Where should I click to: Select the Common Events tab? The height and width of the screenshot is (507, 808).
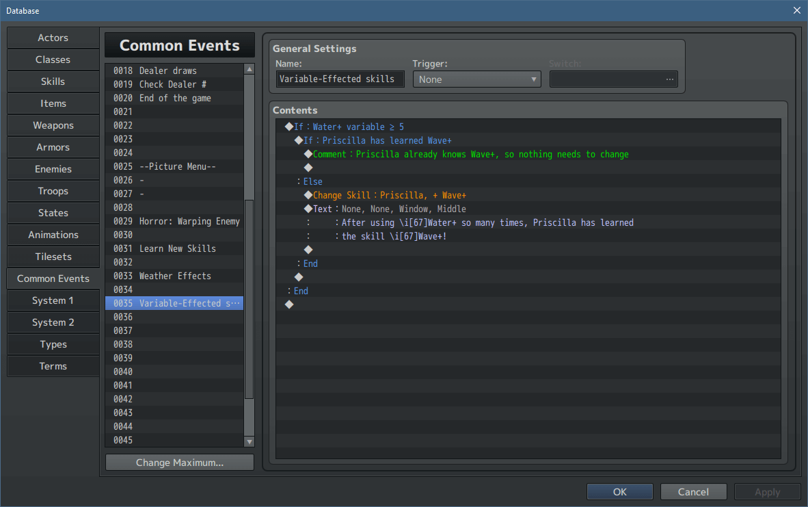click(53, 279)
